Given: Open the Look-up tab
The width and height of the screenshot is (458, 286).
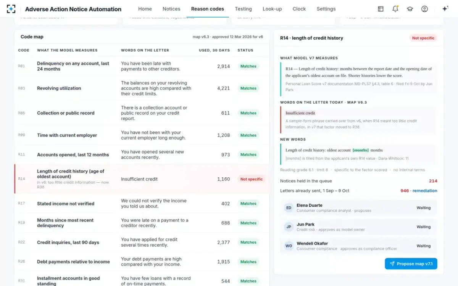Looking at the screenshot, I should click(x=272, y=9).
